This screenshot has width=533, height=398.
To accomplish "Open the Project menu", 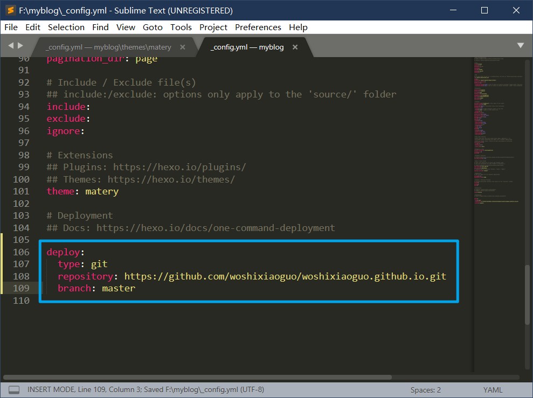I will tap(213, 27).
